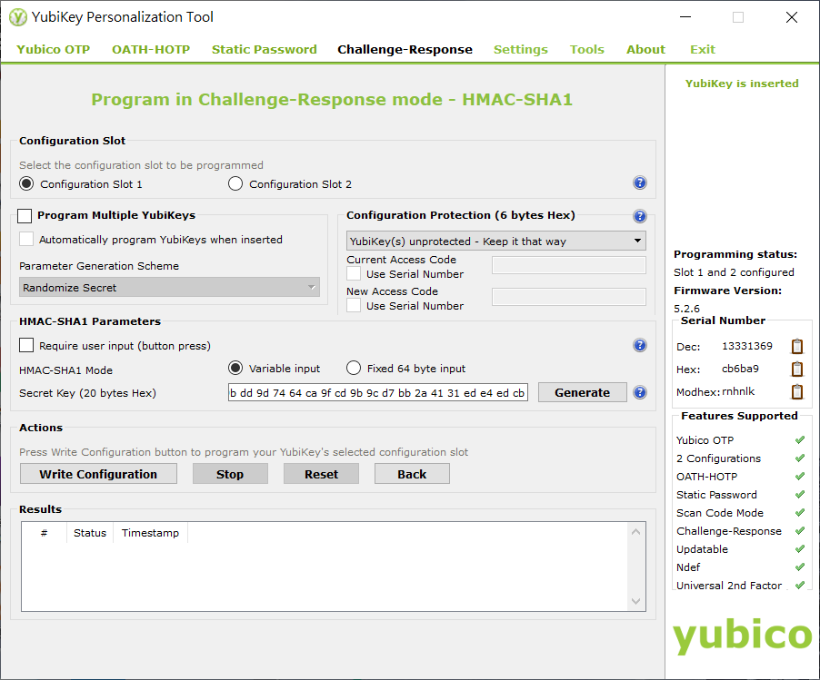Open the About tab
Viewport: 820px width, 680px height.
pyautogui.click(x=645, y=50)
